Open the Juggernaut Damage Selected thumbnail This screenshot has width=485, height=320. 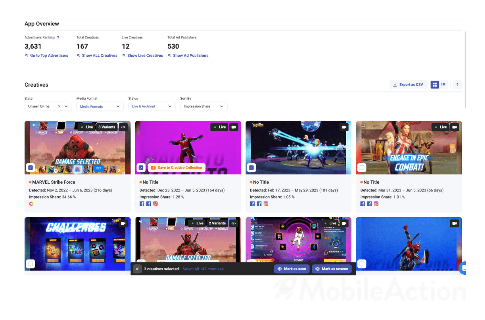(x=77, y=147)
